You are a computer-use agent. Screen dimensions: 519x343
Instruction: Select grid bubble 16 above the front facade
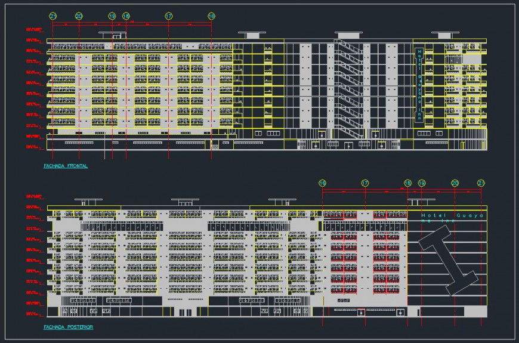211,16
